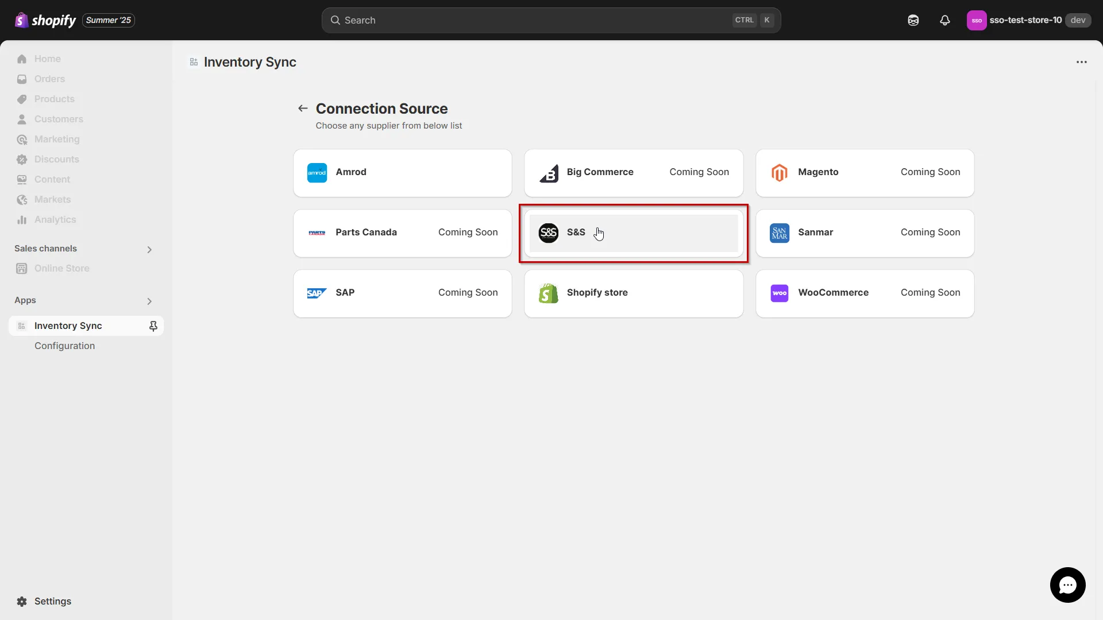Choose the Amrod supplier card
1103x620 pixels.
tap(402, 173)
